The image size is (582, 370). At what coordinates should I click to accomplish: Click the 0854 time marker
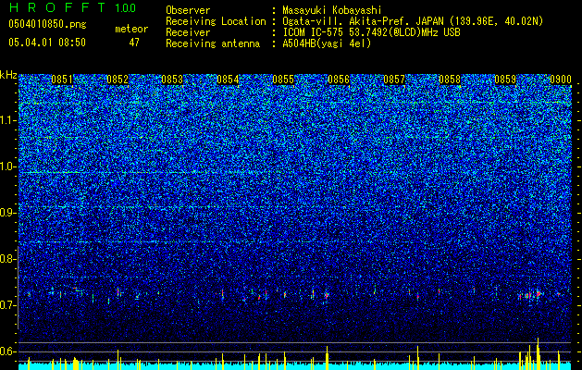point(228,80)
